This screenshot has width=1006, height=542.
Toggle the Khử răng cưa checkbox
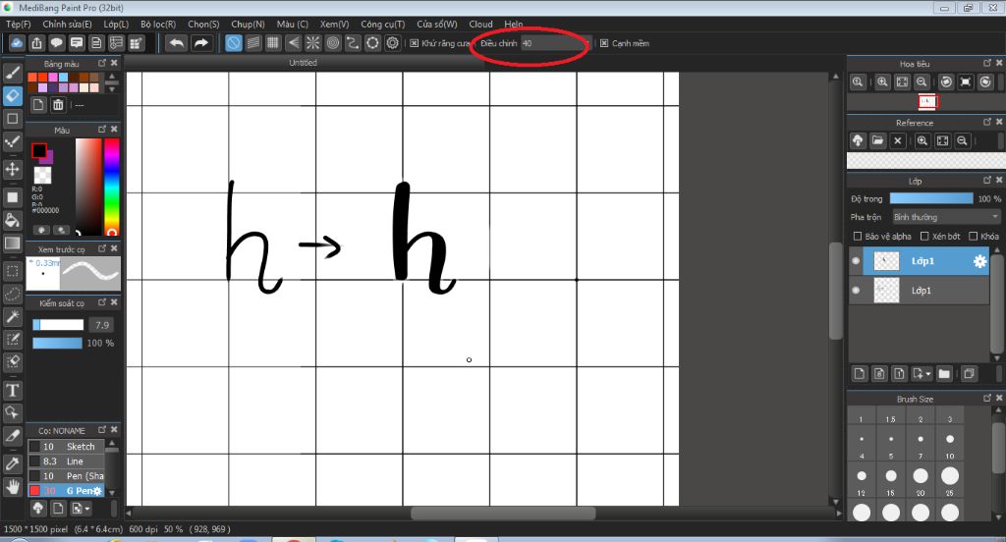click(x=415, y=43)
